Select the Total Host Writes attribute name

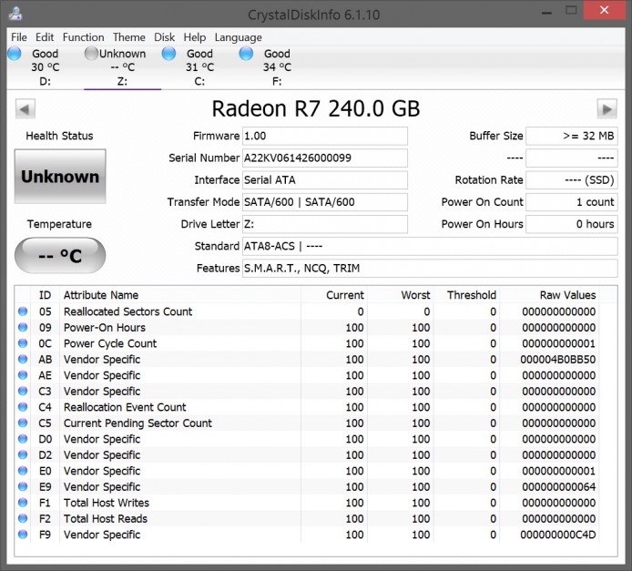[x=107, y=503]
